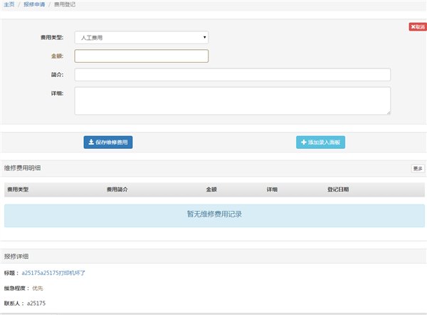This screenshot has height=315, width=427.
Task: Go to 主页 breadcrumb link
Action: 9,4
